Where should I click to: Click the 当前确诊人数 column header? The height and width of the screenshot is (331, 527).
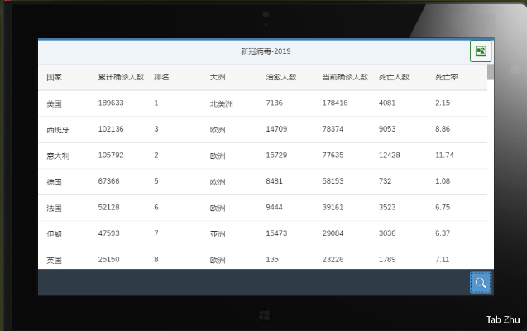(344, 77)
